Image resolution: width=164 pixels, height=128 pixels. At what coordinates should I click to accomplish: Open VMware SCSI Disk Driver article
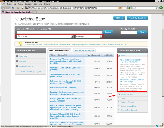pyautogui.click(x=66, y=116)
